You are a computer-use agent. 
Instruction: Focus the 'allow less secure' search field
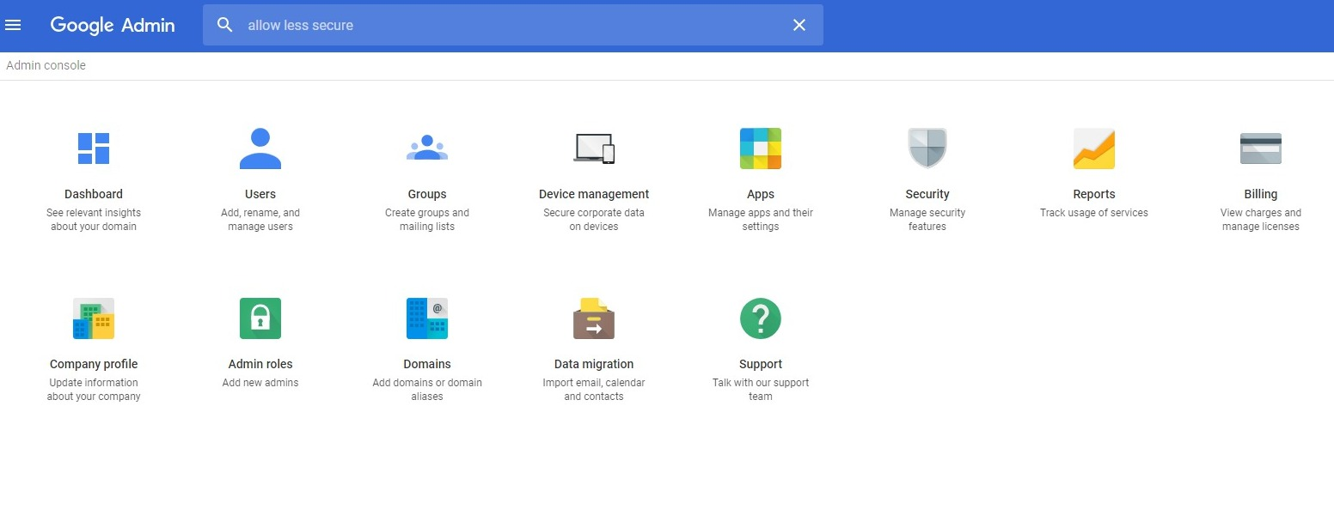(512, 25)
